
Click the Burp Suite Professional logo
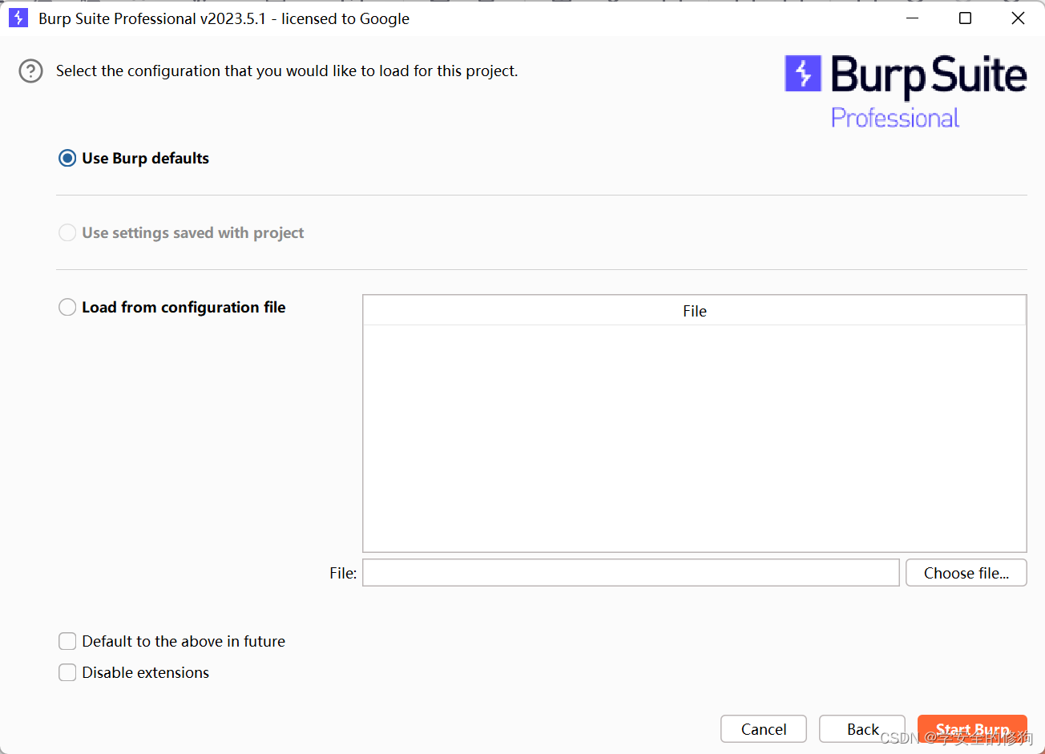(906, 91)
